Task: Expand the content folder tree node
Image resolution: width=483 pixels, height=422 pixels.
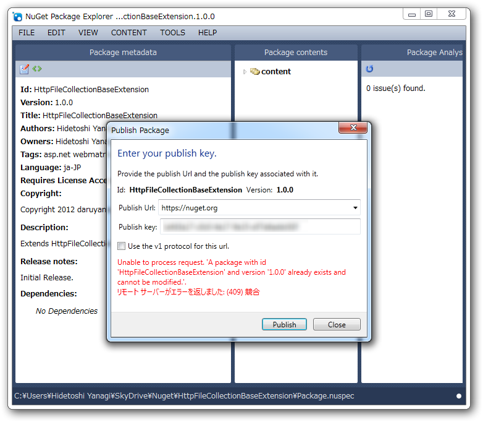Action: [245, 72]
